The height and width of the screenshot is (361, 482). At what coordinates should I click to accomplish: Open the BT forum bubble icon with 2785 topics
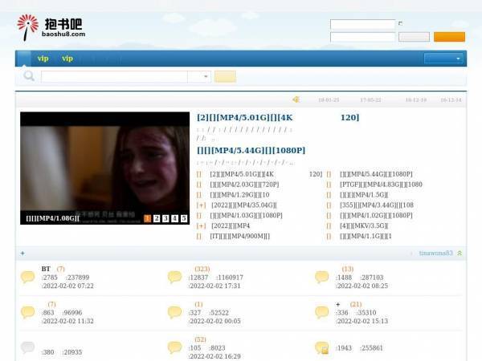point(27,277)
